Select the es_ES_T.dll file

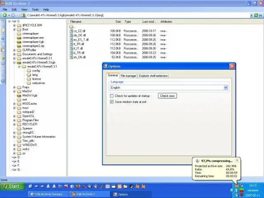click(x=81, y=40)
